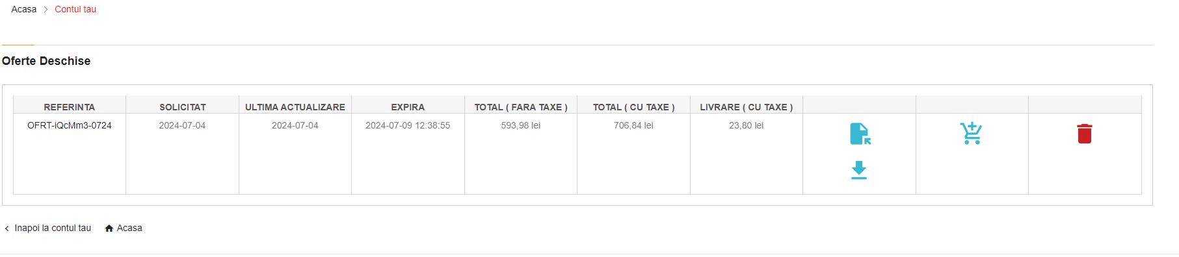Go to Acasa breadcrumb link
The width and height of the screenshot is (1179, 257).
[24, 10]
